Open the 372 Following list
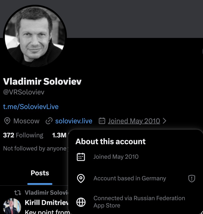203x214 pixels. coord(23,135)
